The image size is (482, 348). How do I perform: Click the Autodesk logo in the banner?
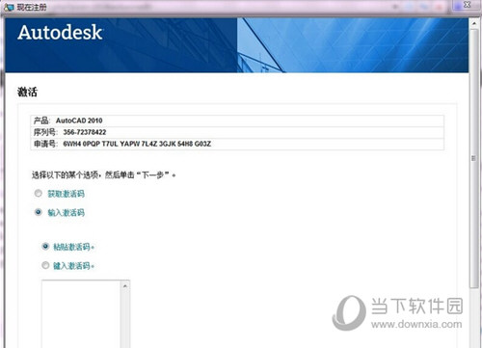click(60, 33)
